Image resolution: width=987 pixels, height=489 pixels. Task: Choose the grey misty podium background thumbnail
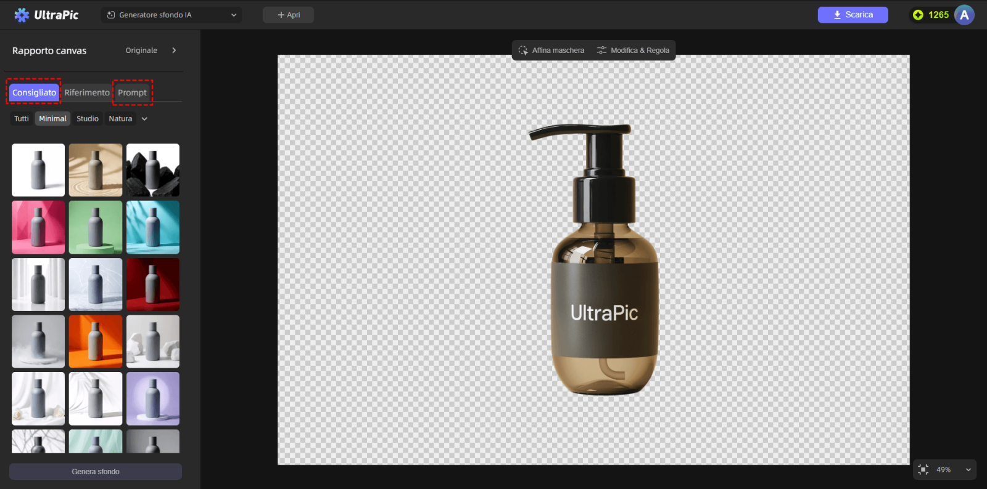point(38,342)
